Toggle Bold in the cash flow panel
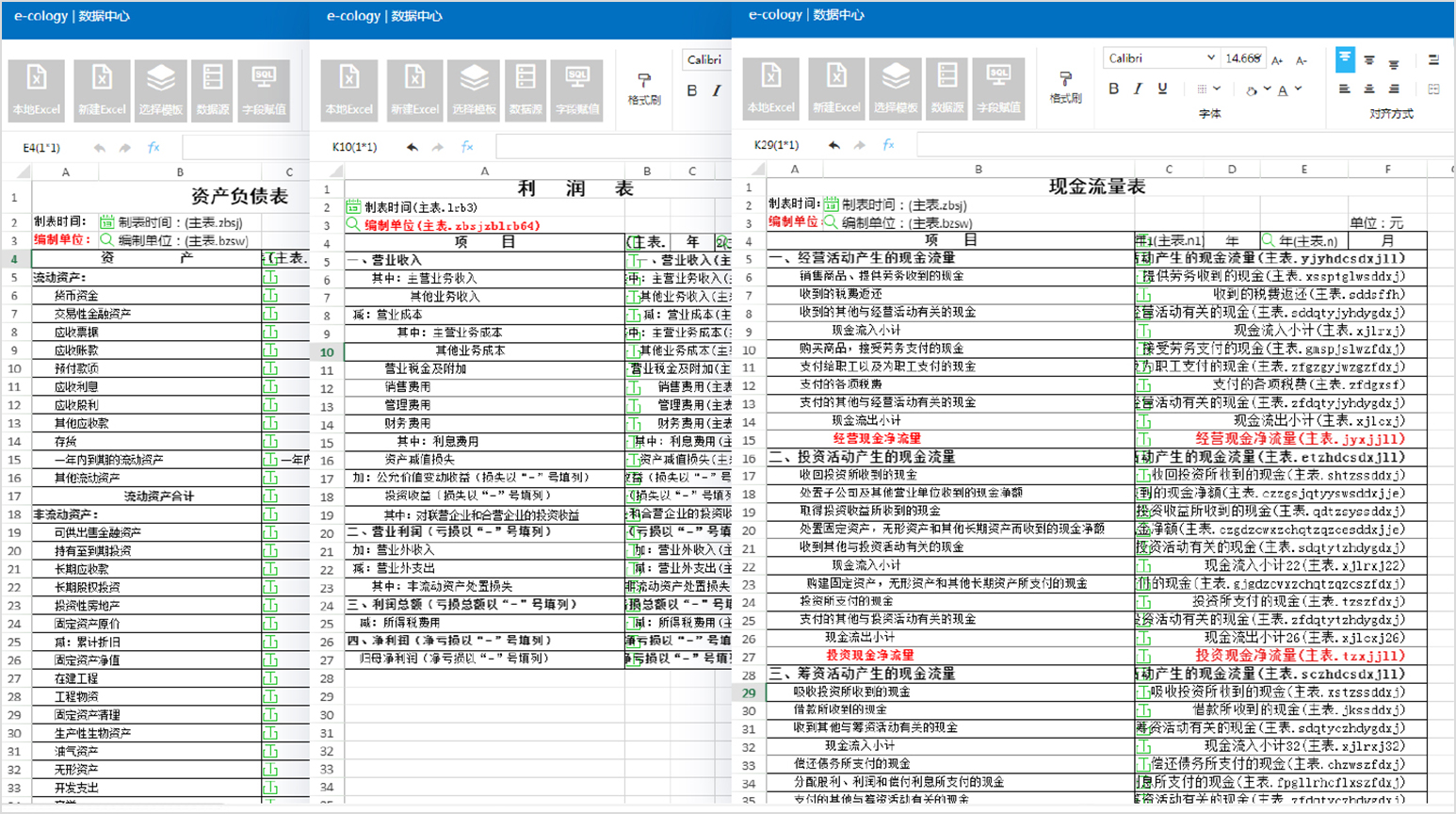The image size is (1456, 814). (1113, 89)
